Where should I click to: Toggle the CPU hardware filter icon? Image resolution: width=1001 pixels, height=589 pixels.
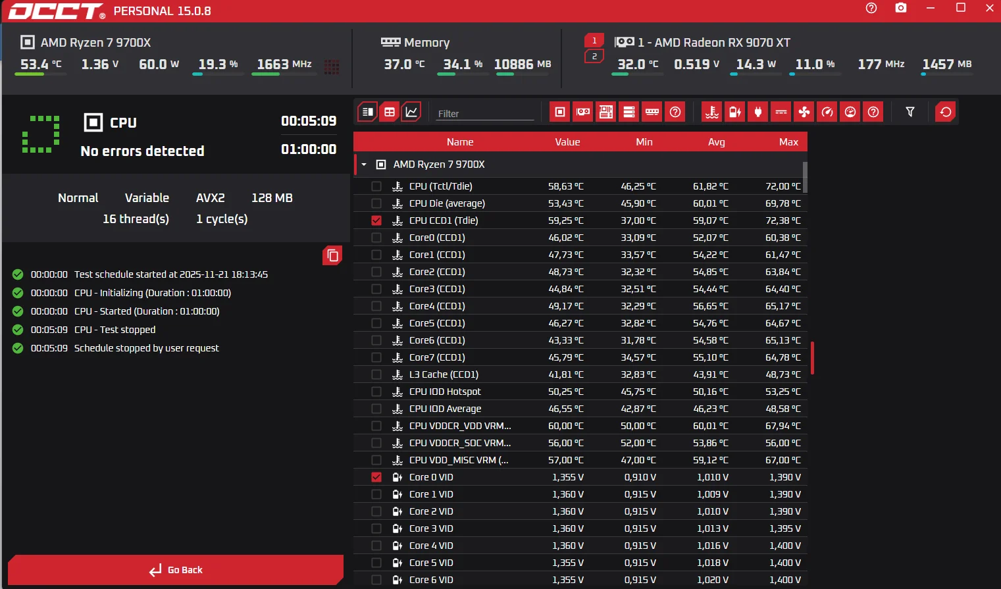pyautogui.click(x=560, y=112)
